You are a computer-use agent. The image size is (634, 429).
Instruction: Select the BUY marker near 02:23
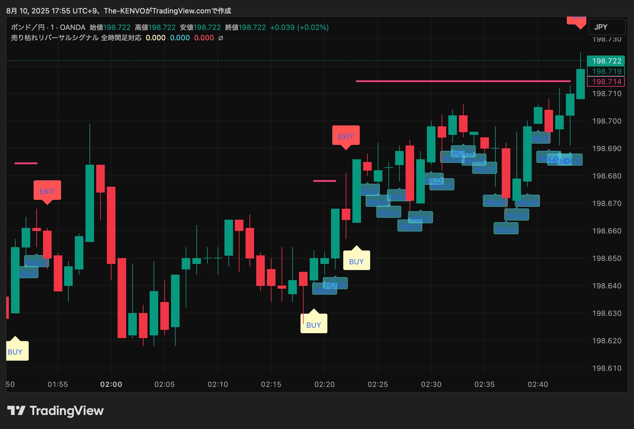(356, 261)
